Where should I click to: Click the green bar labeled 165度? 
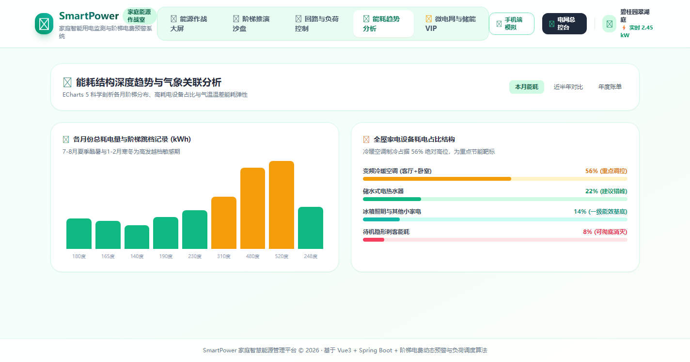pos(108,235)
